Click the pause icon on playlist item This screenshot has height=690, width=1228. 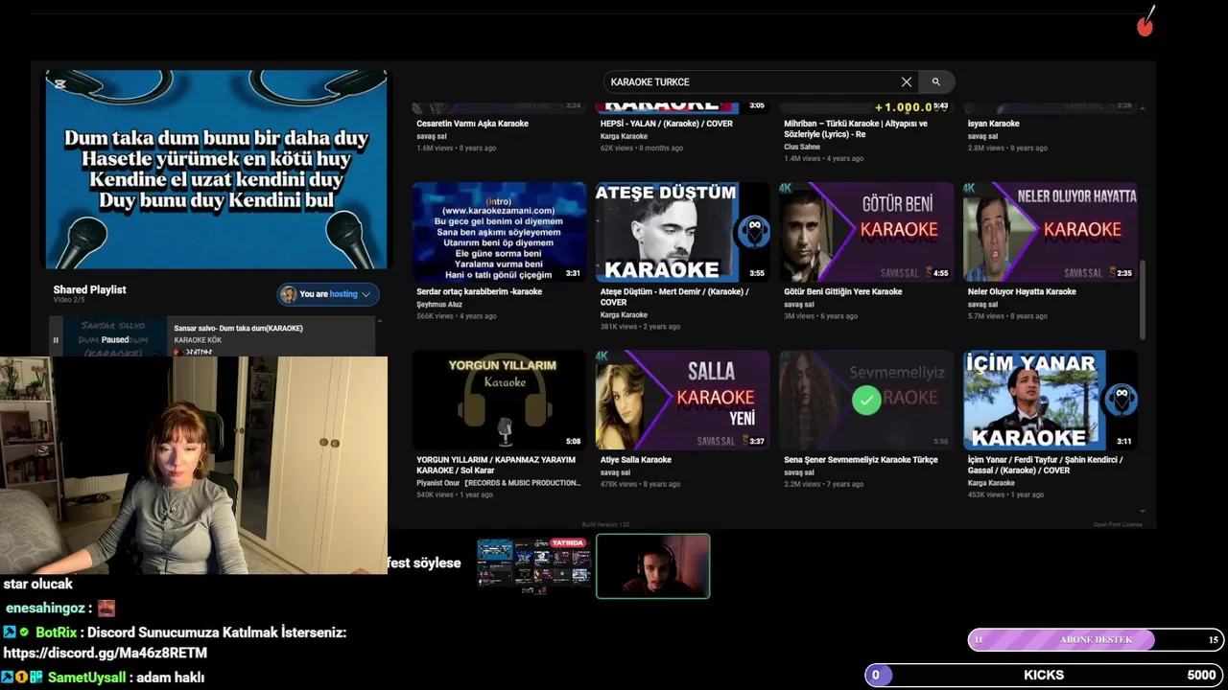click(x=56, y=340)
